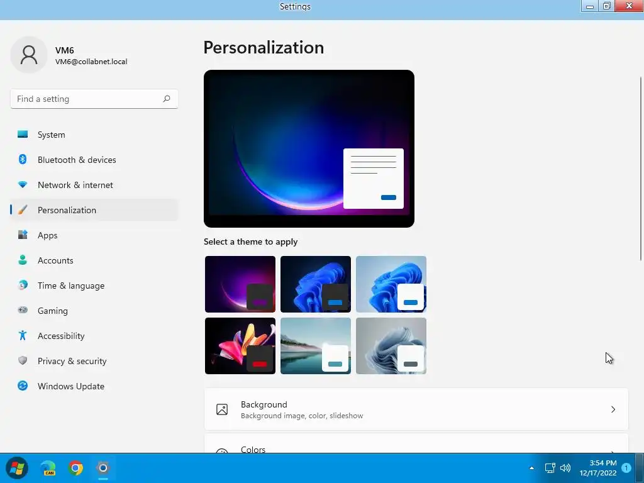Open Time & language settings

pyautogui.click(x=94, y=285)
